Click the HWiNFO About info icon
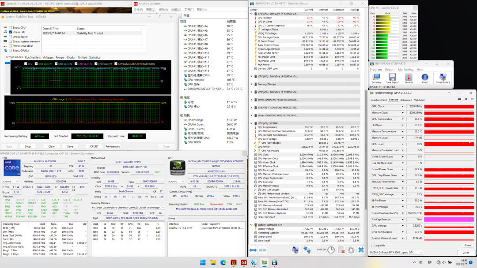The height and width of the screenshot is (268, 477). click(425, 78)
